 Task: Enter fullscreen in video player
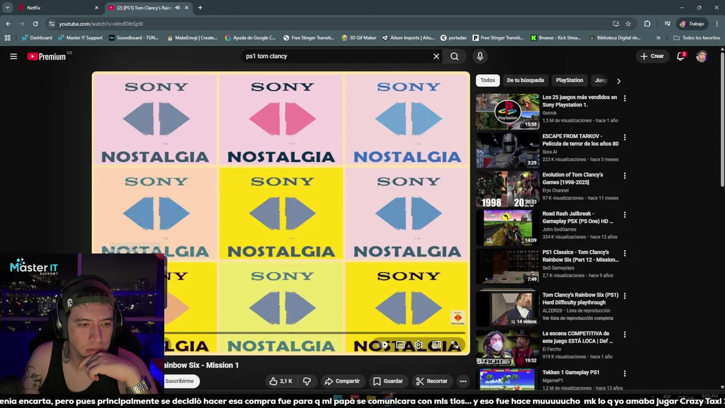click(455, 345)
